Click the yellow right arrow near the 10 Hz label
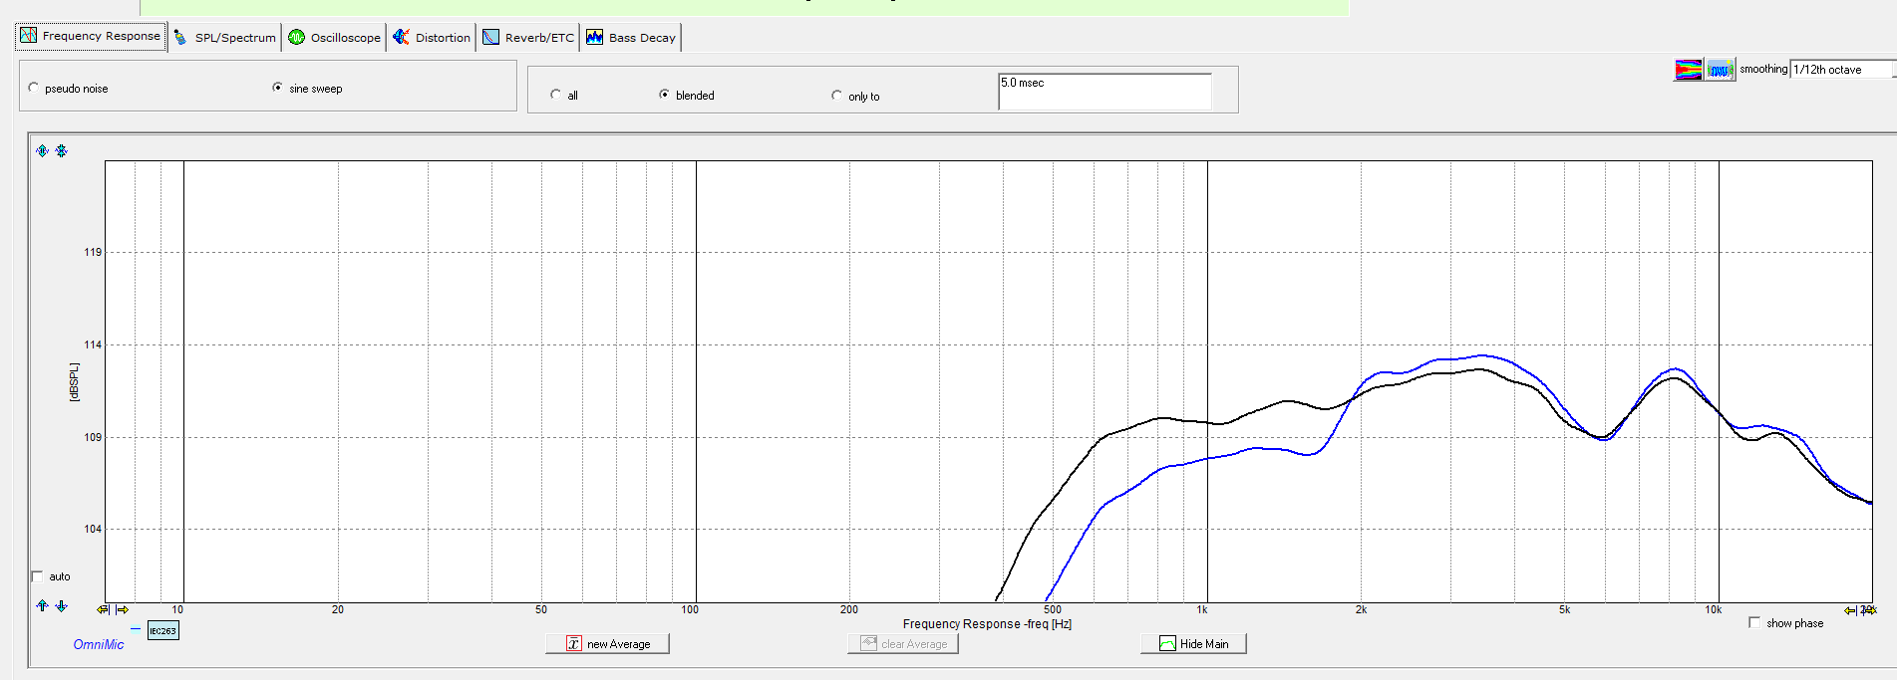The image size is (1897, 680). (x=122, y=609)
